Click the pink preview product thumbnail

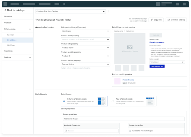[x=117, y=81]
